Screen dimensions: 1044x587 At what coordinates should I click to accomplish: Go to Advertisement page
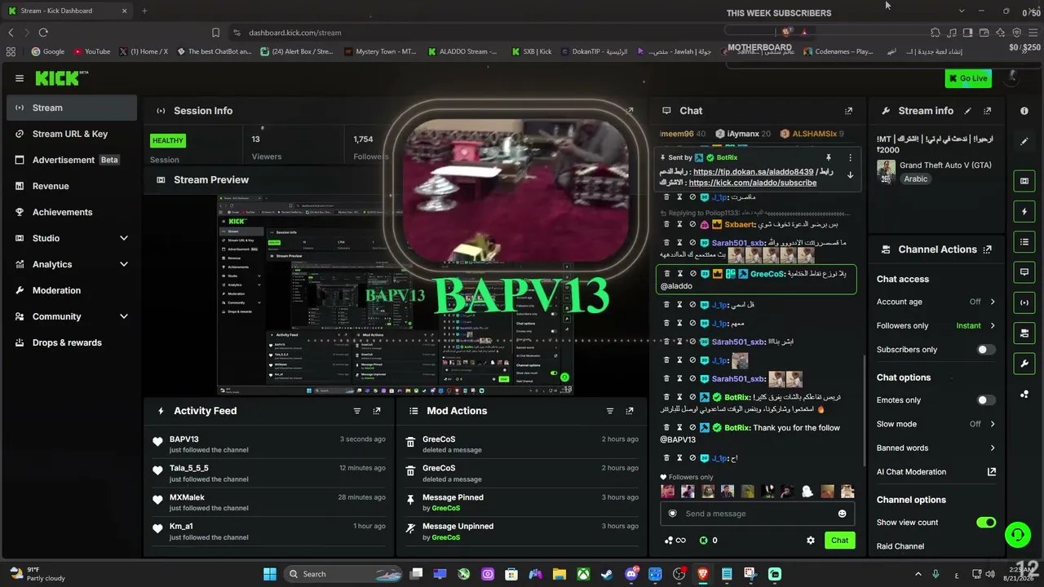pyautogui.click(x=72, y=160)
